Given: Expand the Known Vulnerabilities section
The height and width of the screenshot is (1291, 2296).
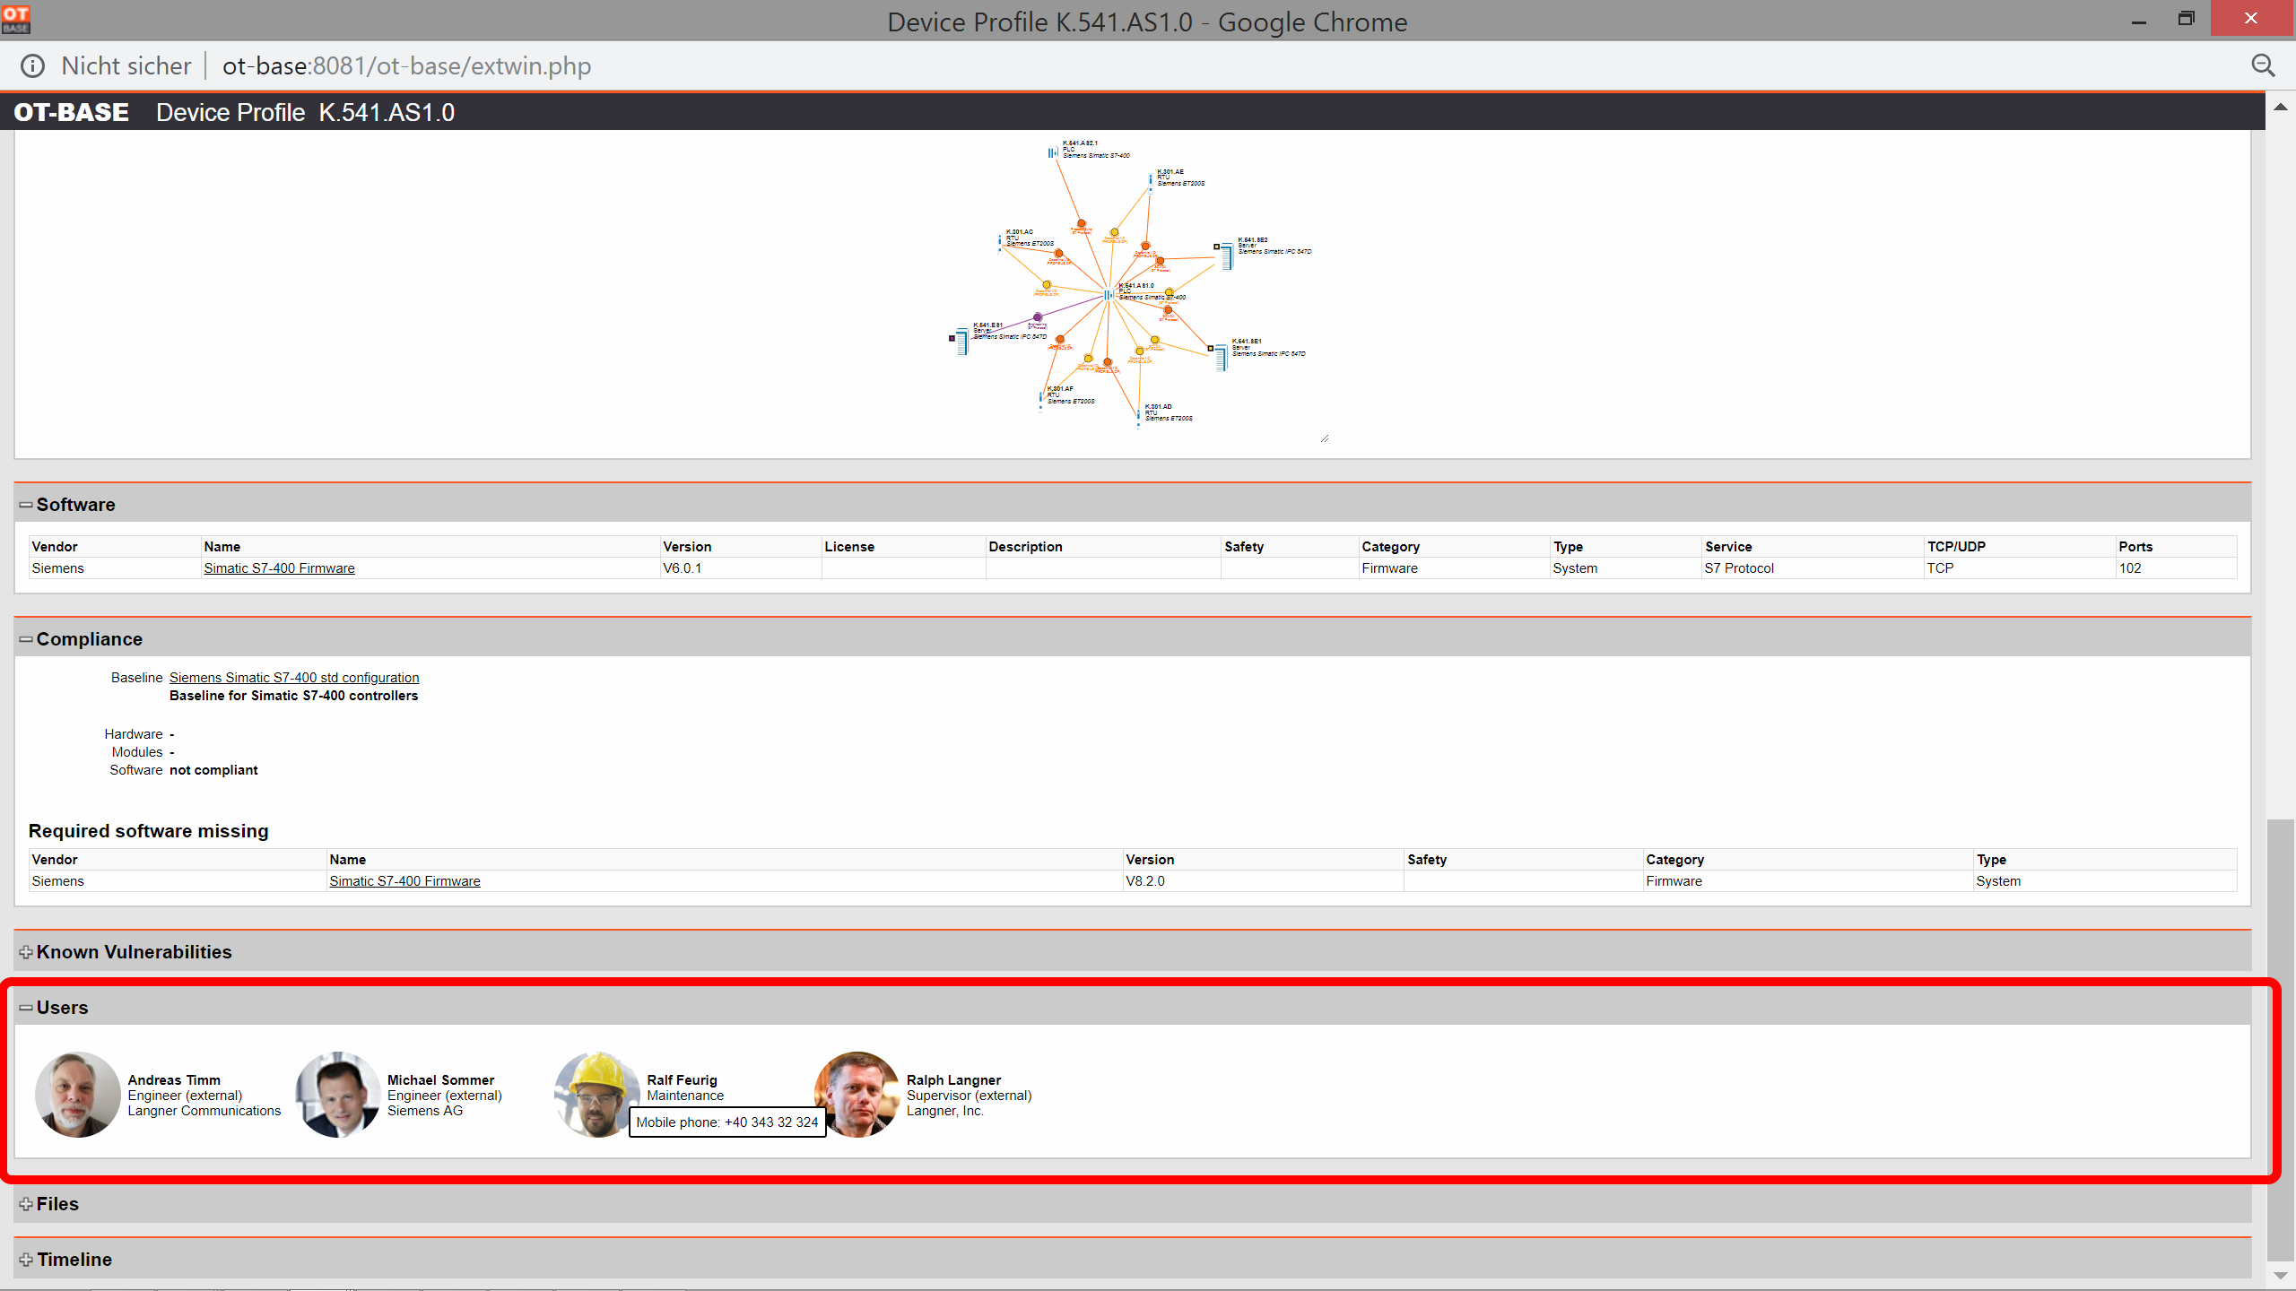Looking at the screenshot, I should tap(25, 952).
